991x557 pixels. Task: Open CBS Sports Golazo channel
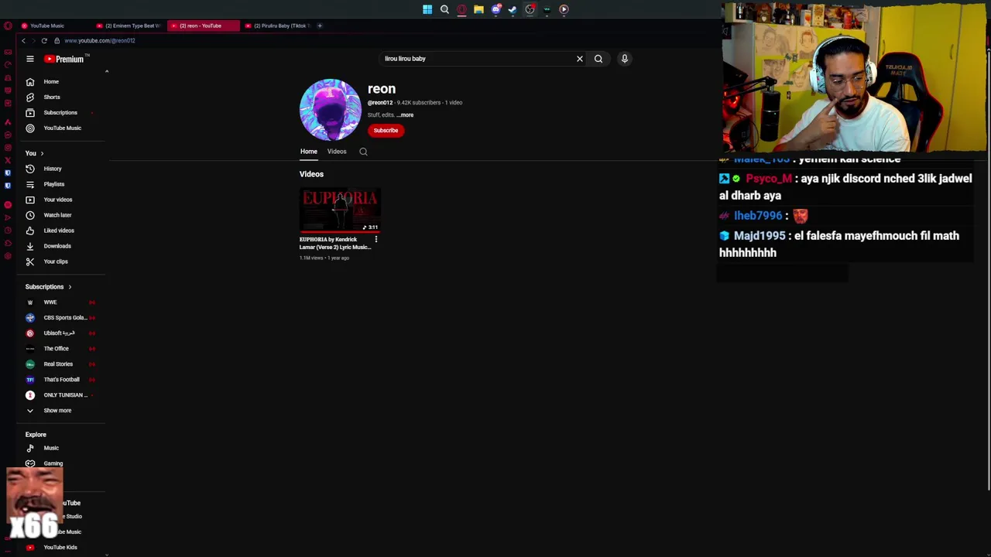(64, 318)
